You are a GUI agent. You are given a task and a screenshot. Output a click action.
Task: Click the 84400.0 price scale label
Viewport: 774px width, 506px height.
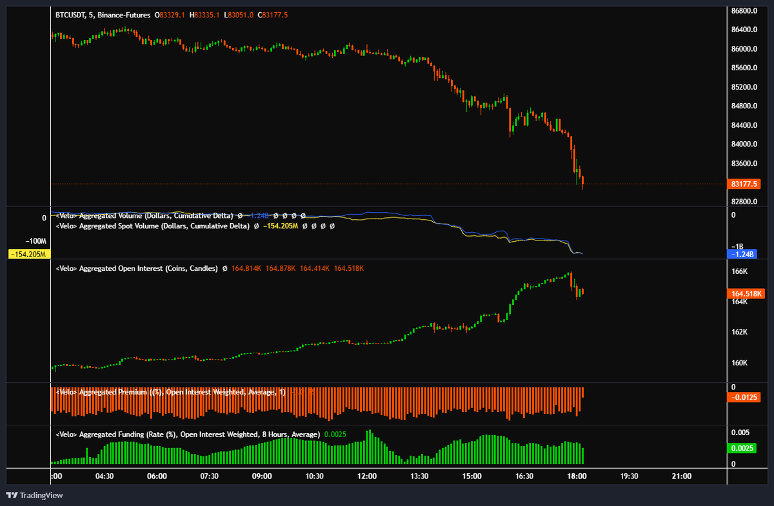(744, 125)
